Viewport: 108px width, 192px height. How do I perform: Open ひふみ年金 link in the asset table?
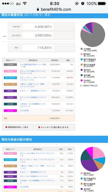pos(24,111)
